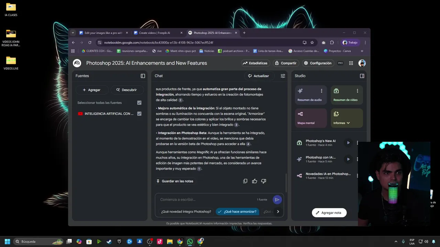Open more options for Photoshop con IA
440x247 pixels.
(x=357, y=159)
